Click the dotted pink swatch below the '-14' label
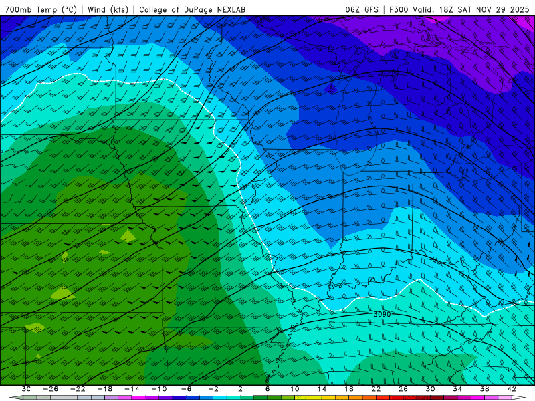The height and width of the screenshot is (401, 535). click(125, 398)
